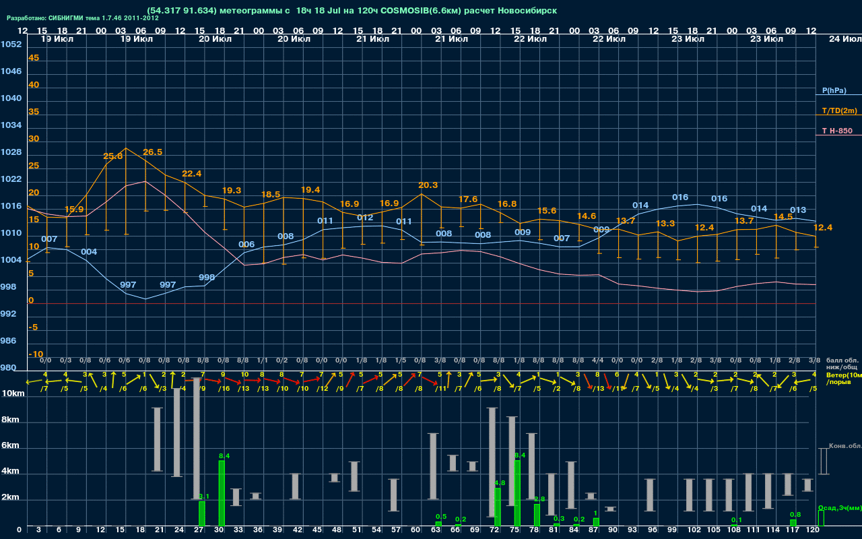Image resolution: width=862 pixels, height=539 pixels.
Task: Click the 10km height axis label
Action: pyautogui.click(x=12, y=393)
